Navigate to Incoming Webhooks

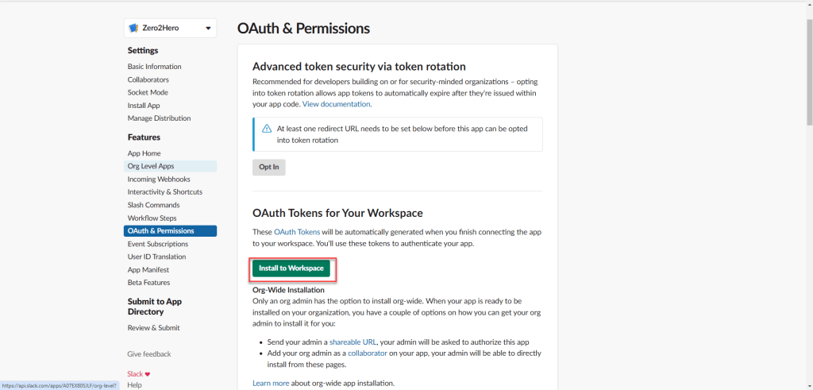click(159, 179)
